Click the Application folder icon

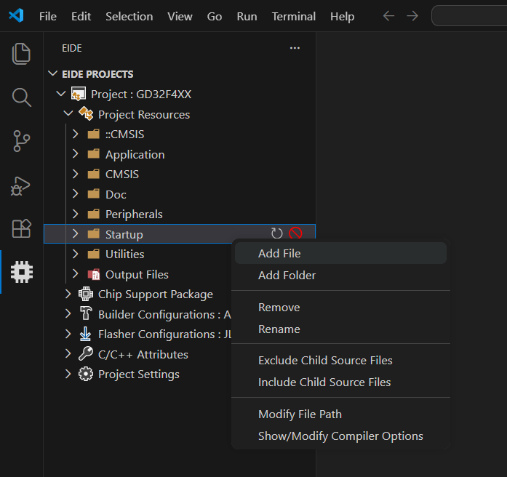[x=94, y=154]
